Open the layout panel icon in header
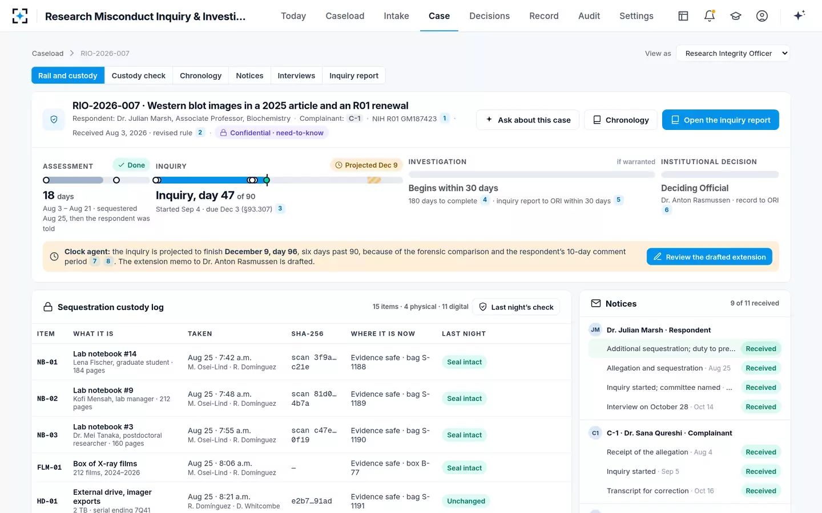 pyautogui.click(x=683, y=16)
